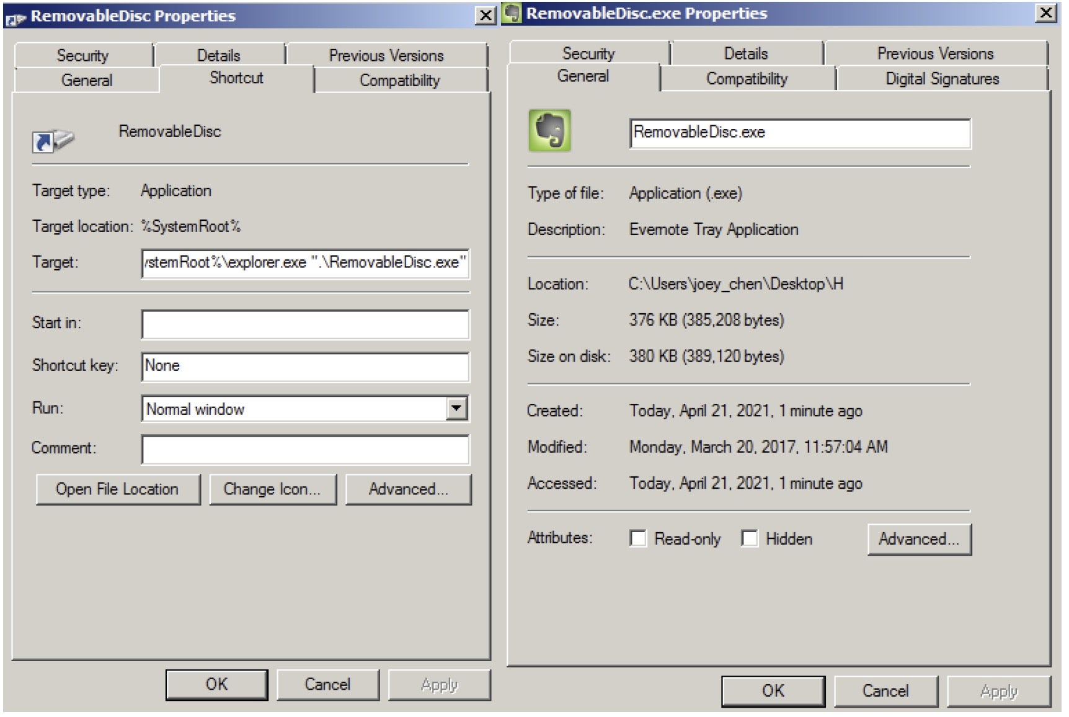Viewport: 1069px width, 717px height.
Task: Click inside the Target path field
Action: (304, 263)
